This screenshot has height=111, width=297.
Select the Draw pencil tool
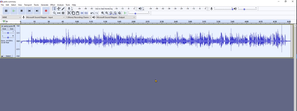click(63, 9)
